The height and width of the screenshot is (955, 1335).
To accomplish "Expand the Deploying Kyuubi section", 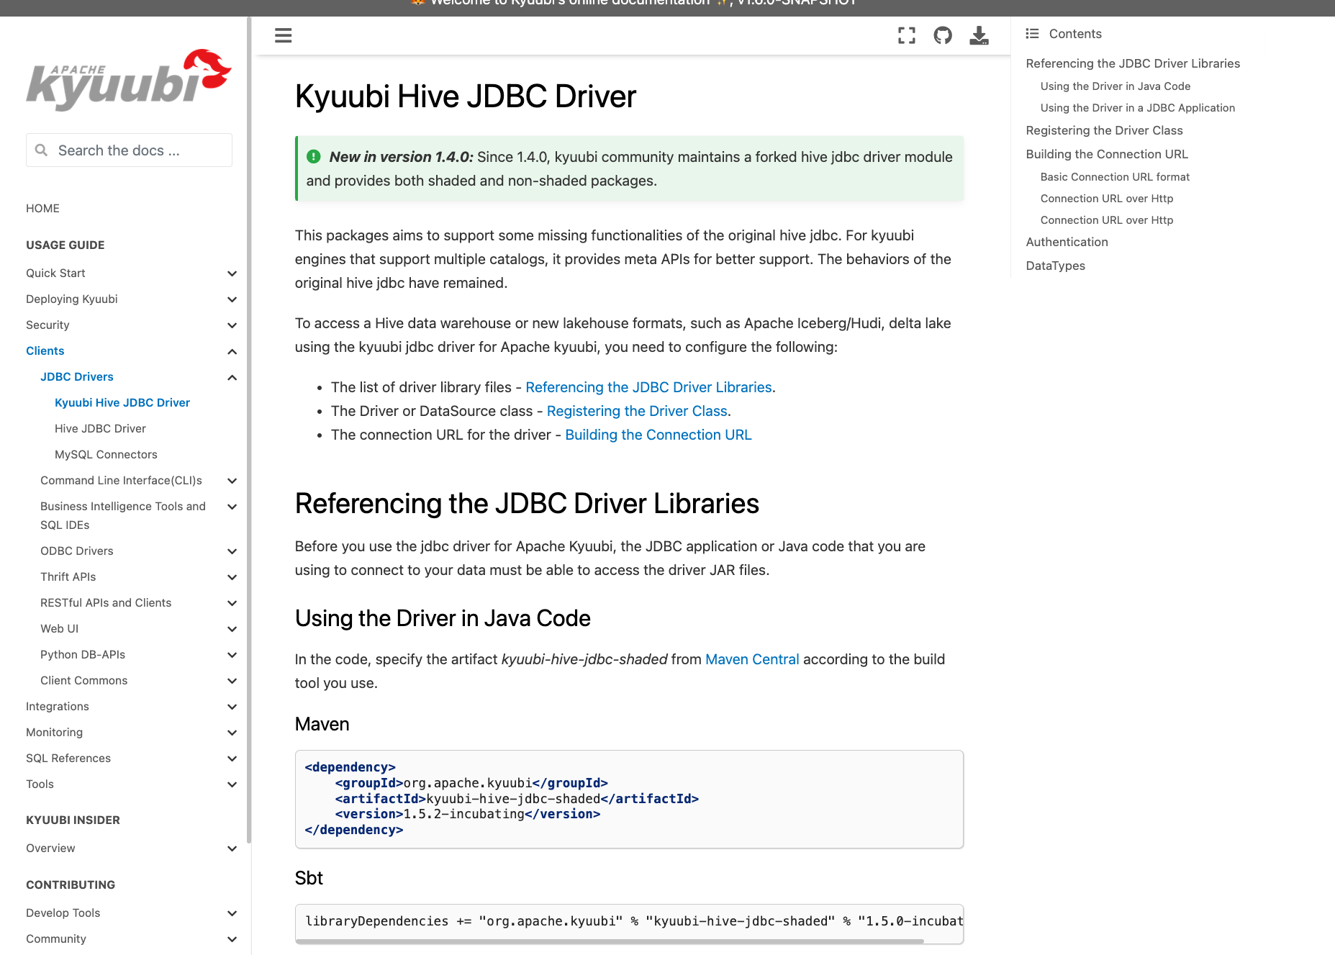I will click(232, 299).
